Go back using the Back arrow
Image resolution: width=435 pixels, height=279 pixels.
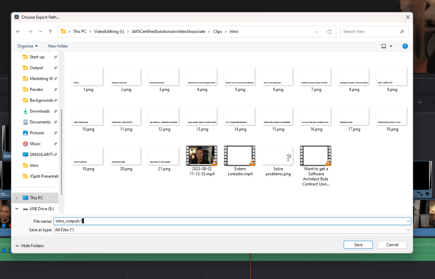(18, 31)
